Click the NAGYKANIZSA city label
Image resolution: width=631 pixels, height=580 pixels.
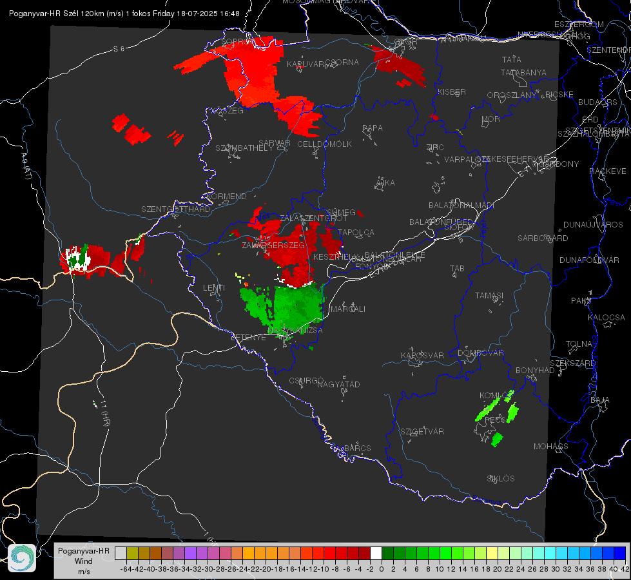point(295,331)
